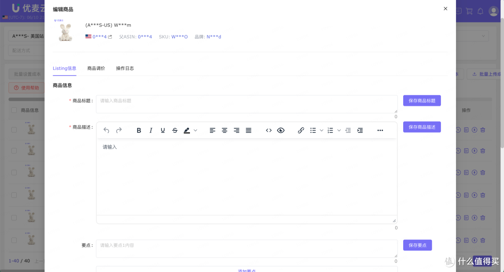
Task: Click into 要点 input field
Action: [x=247, y=249]
